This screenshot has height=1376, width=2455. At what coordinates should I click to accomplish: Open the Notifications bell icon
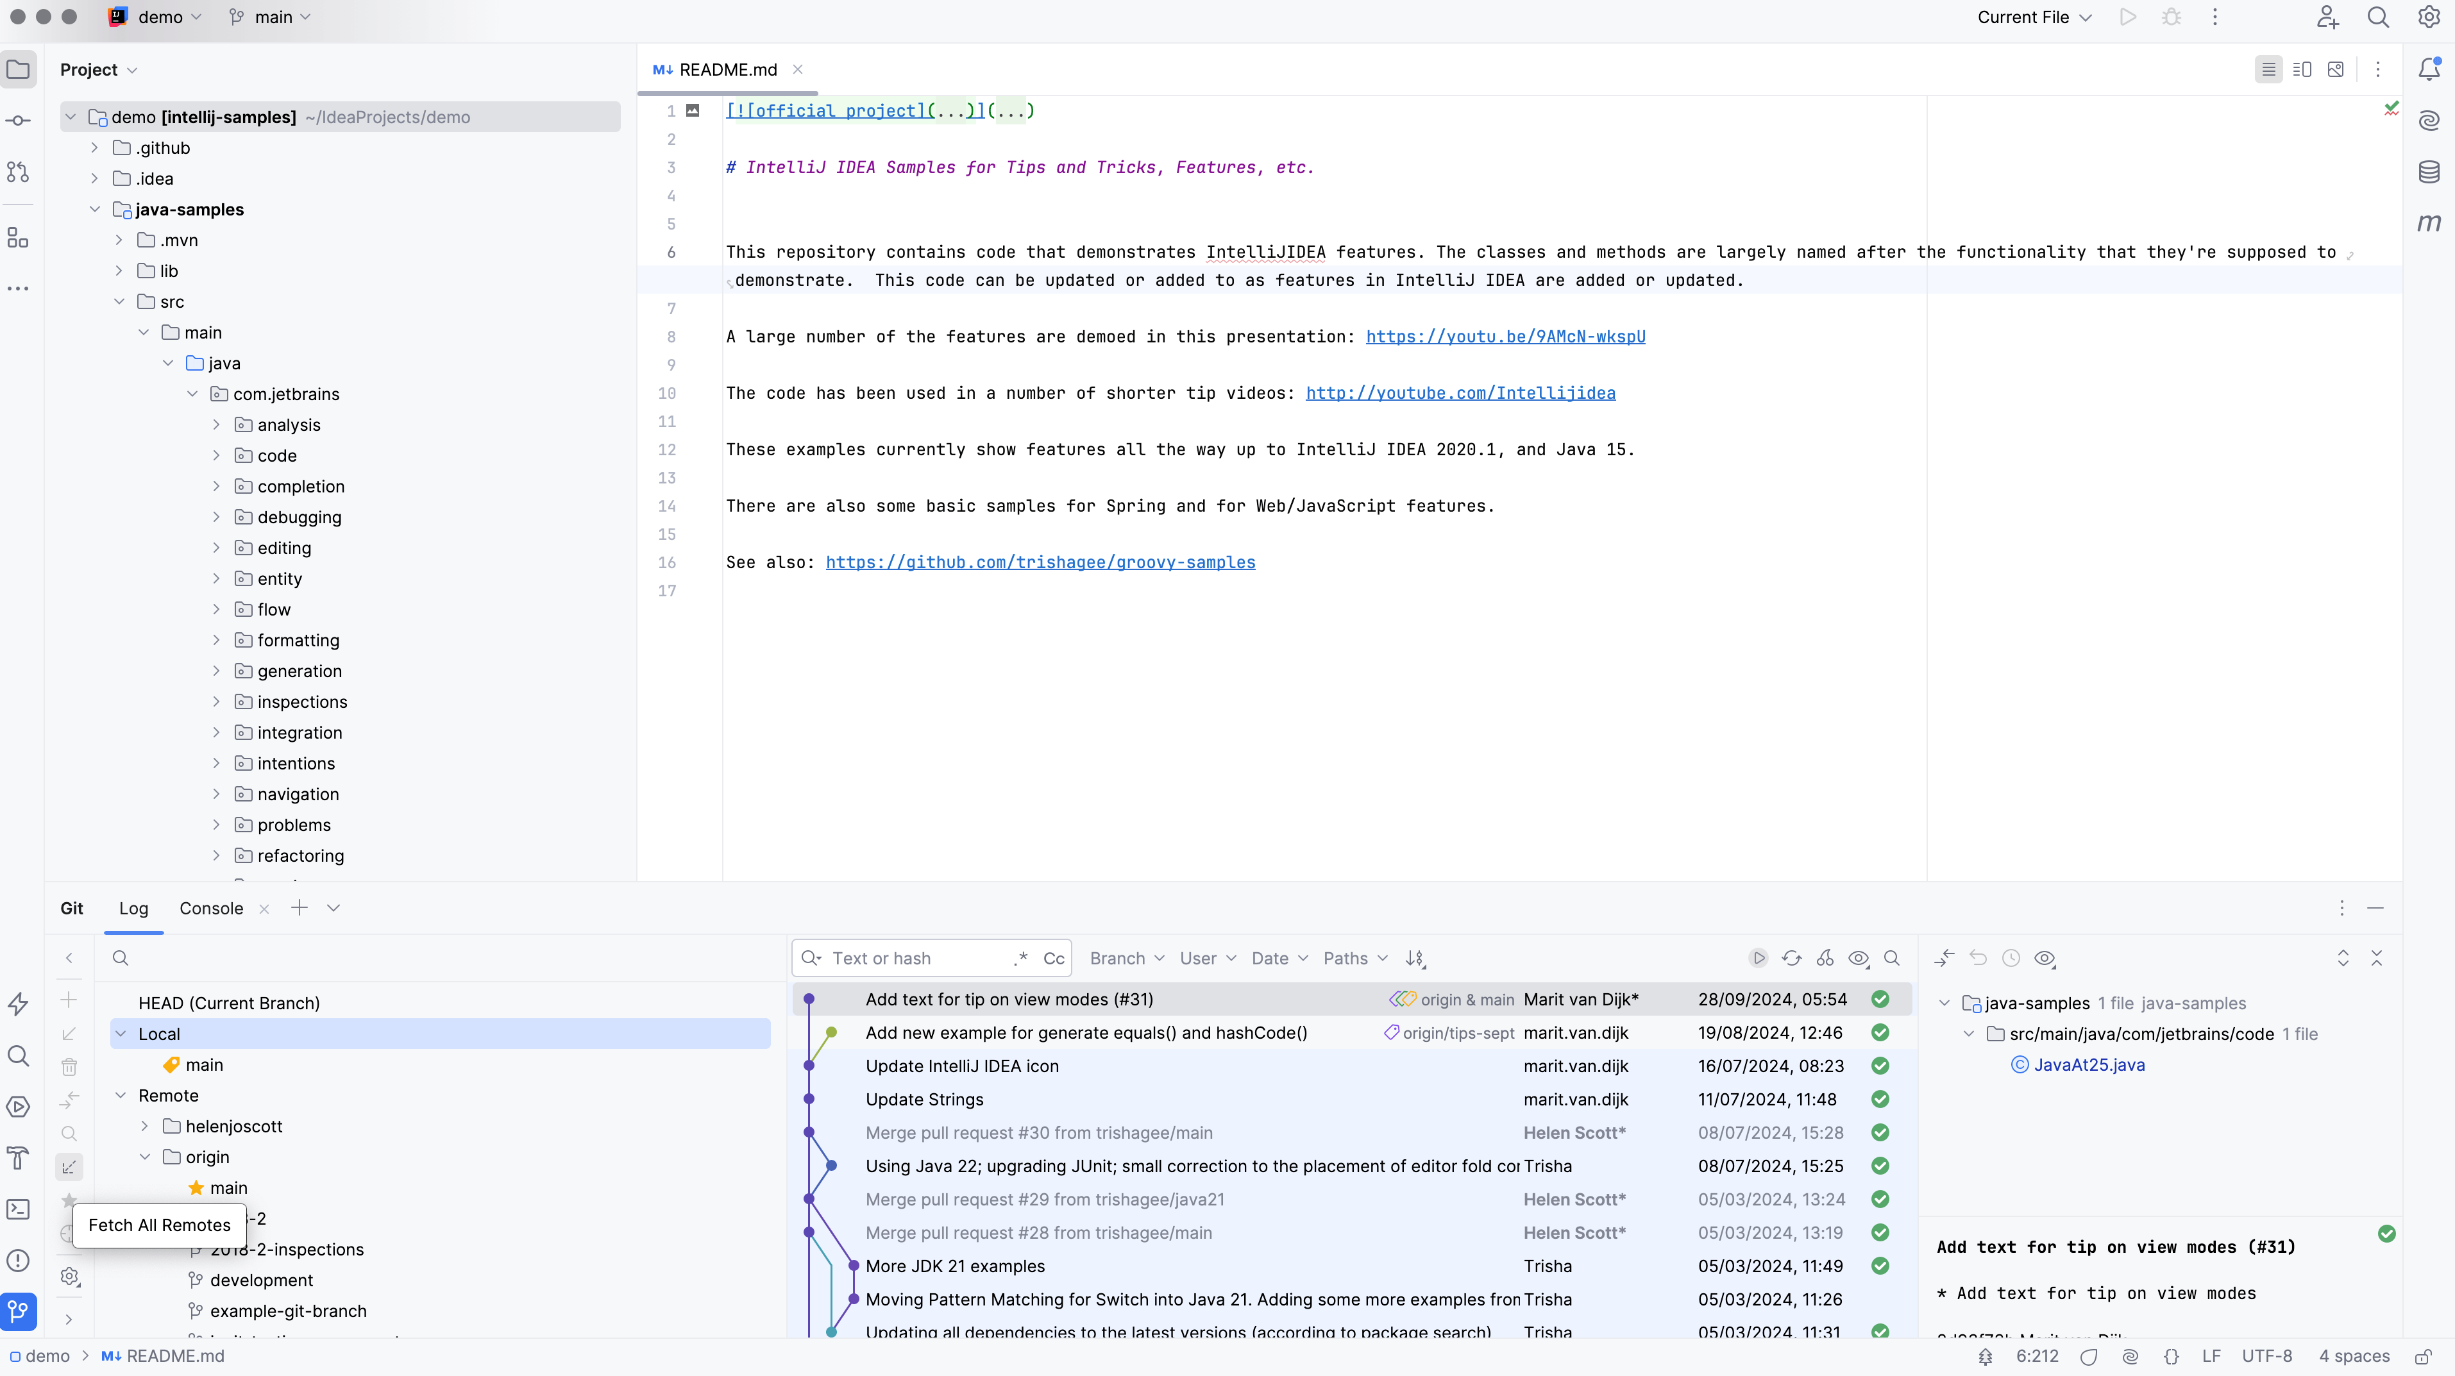click(x=2428, y=69)
